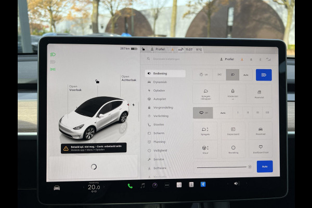Open Profiel in the settings header

[227, 59]
